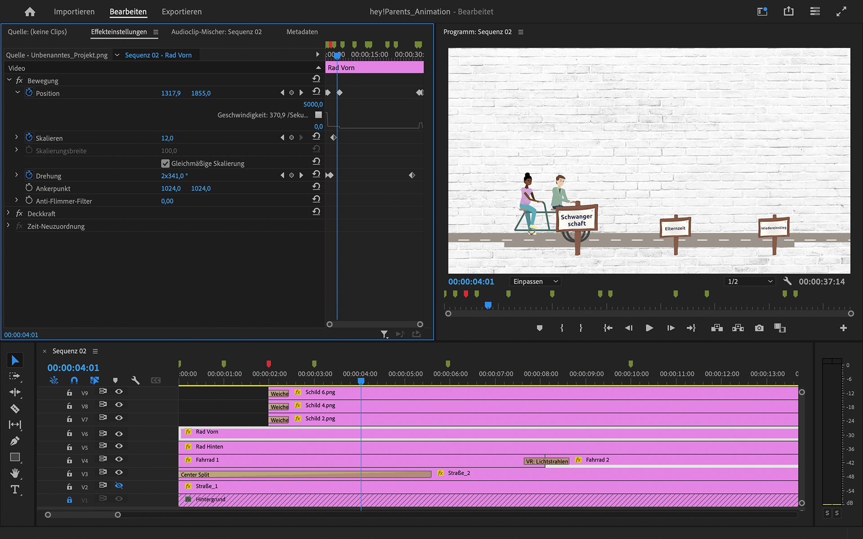The height and width of the screenshot is (539, 863).
Task: Step forward one frame
Action: [x=671, y=328]
